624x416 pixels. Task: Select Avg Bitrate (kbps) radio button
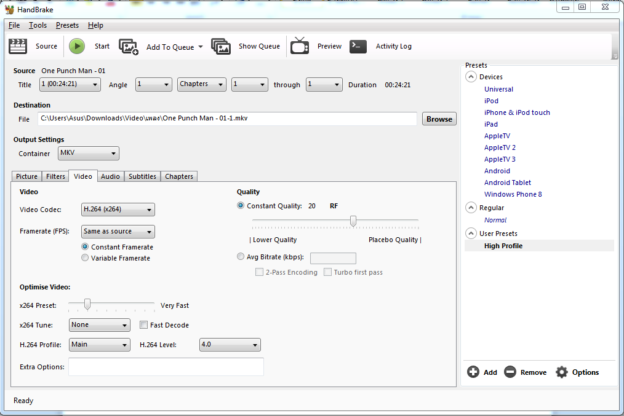(x=241, y=257)
